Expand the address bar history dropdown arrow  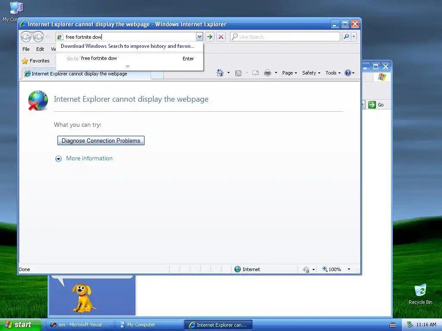click(199, 37)
